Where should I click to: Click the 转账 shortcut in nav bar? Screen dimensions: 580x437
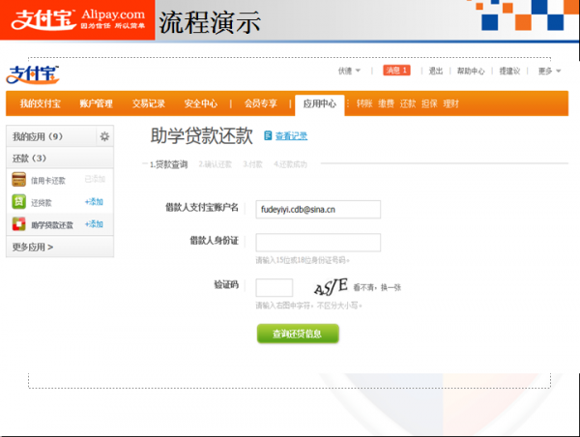[364, 103]
